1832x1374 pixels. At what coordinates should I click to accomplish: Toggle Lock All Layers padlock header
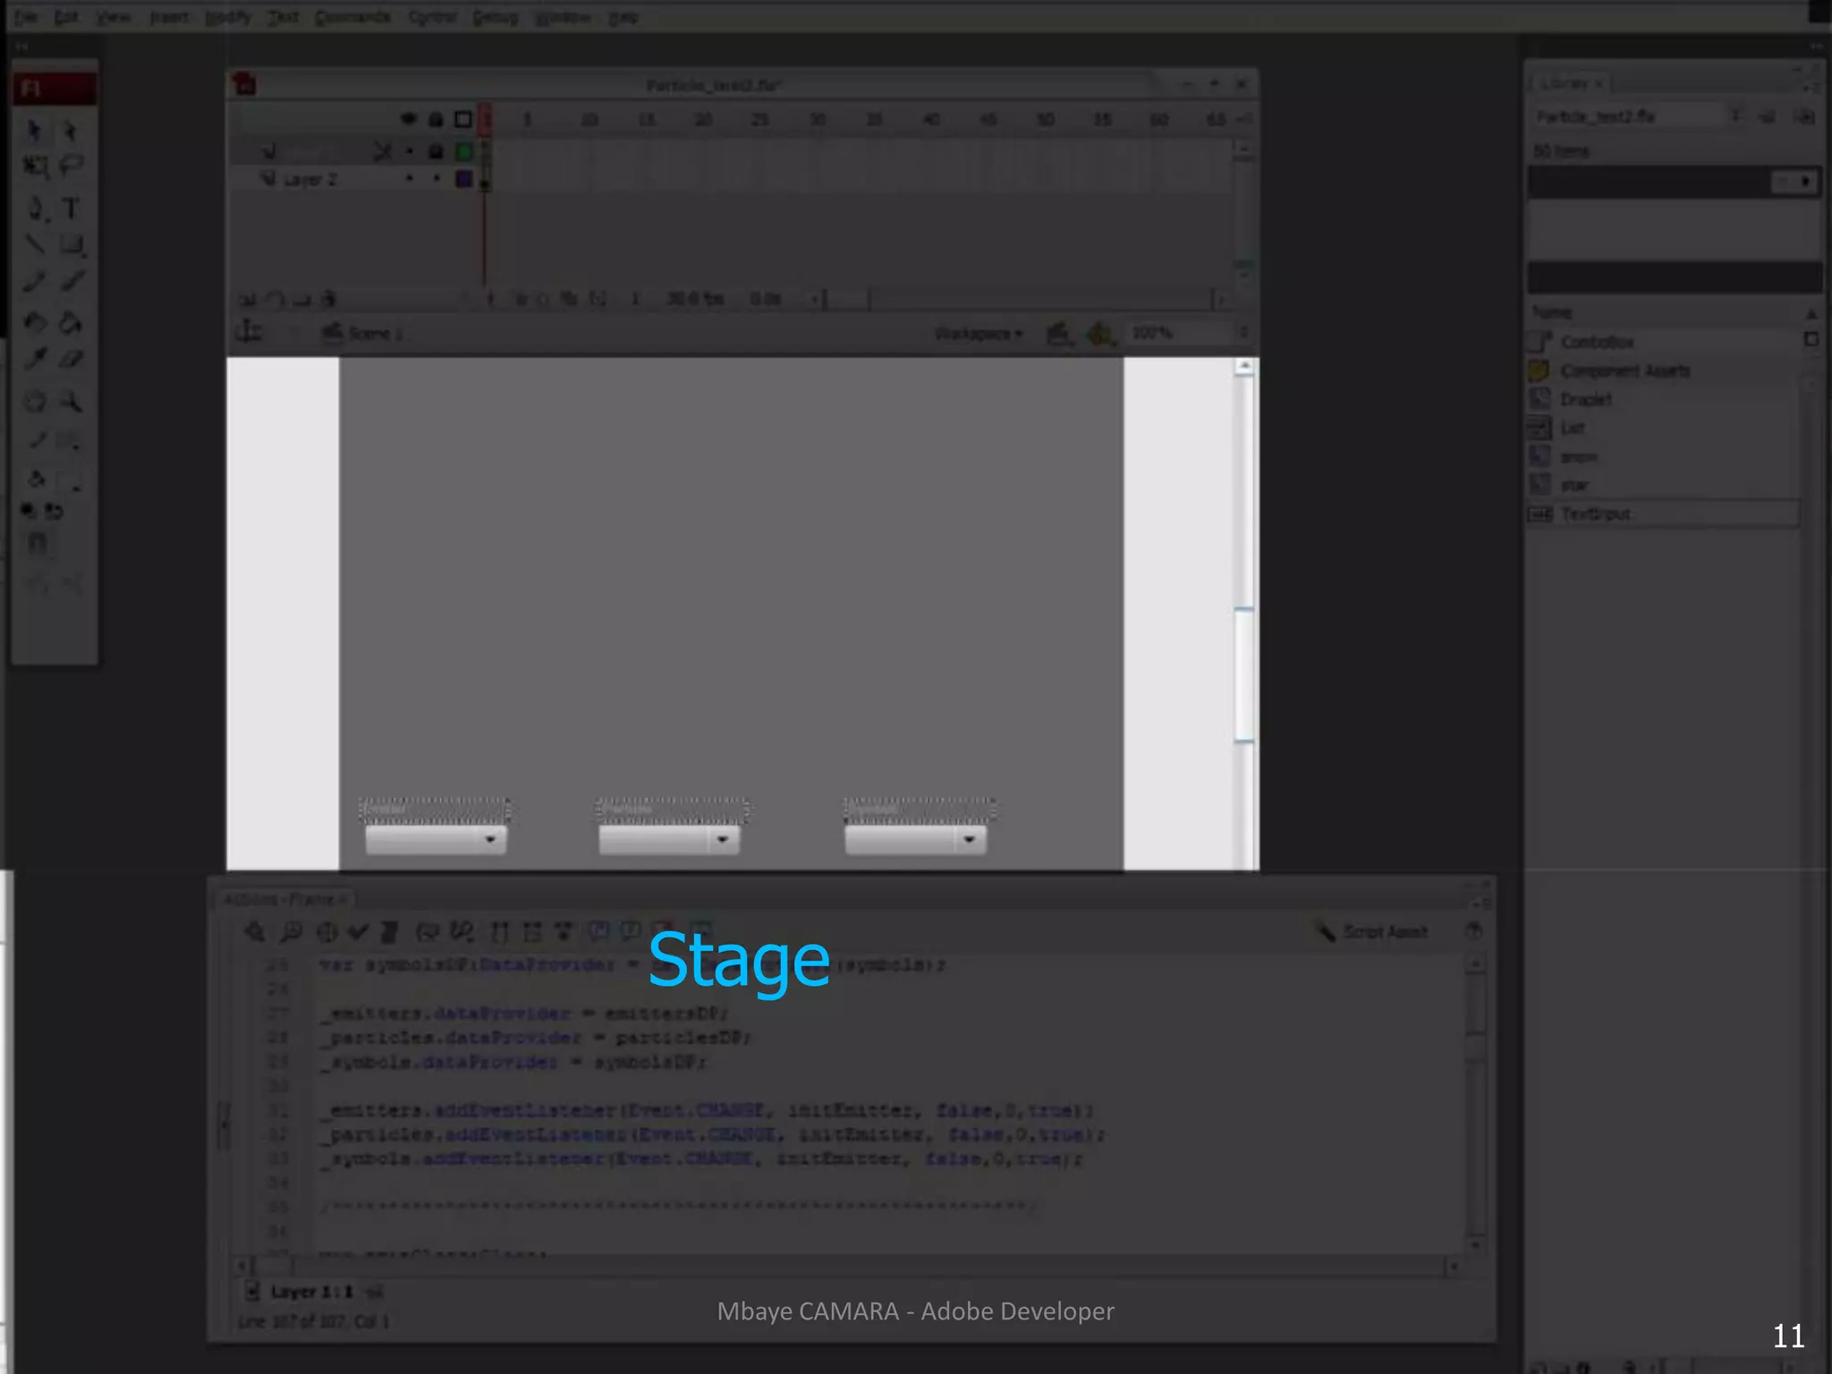pos(436,119)
